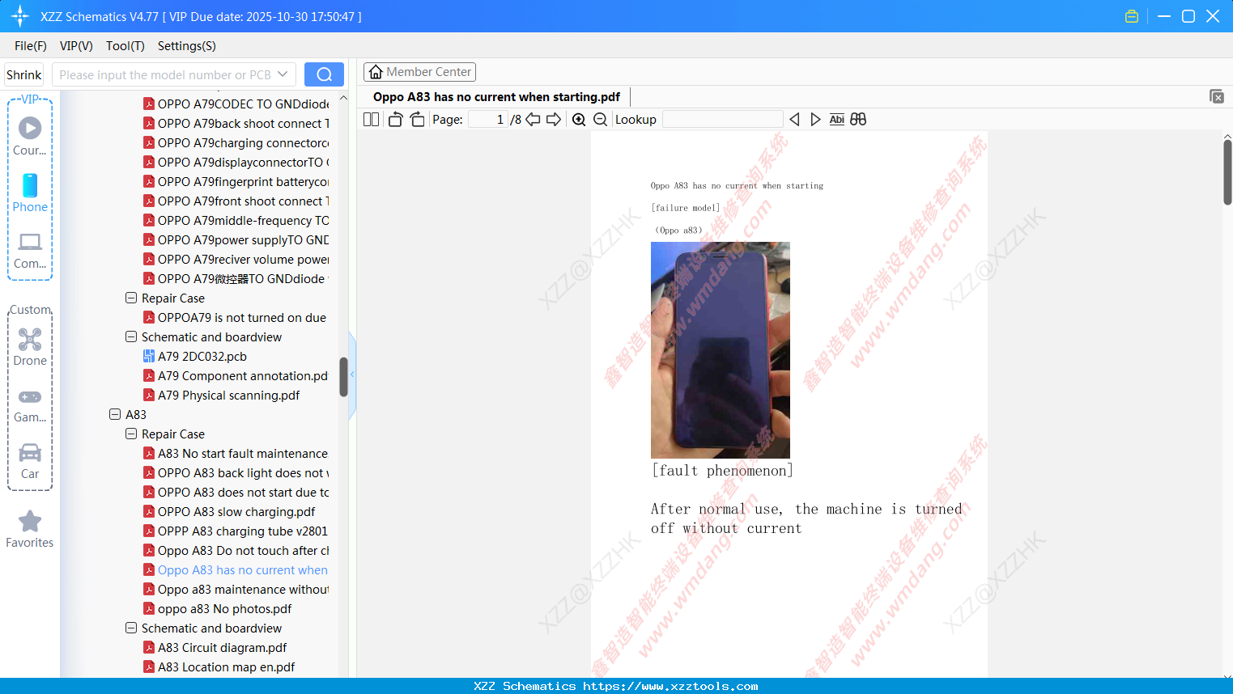Collapse the A79 Repair Case folder
This screenshot has height=694, width=1233.
(x=131, y=298)
